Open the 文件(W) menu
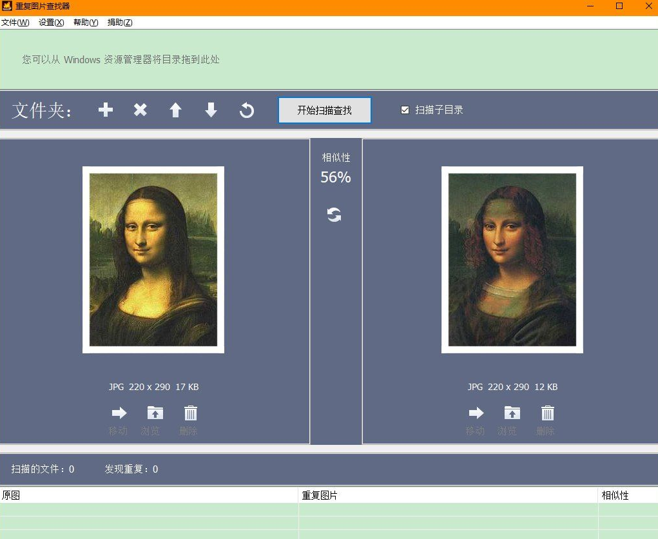 point(15,23)
